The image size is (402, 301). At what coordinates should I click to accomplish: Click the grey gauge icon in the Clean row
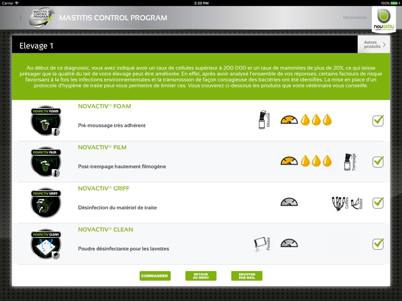[289, 243]
